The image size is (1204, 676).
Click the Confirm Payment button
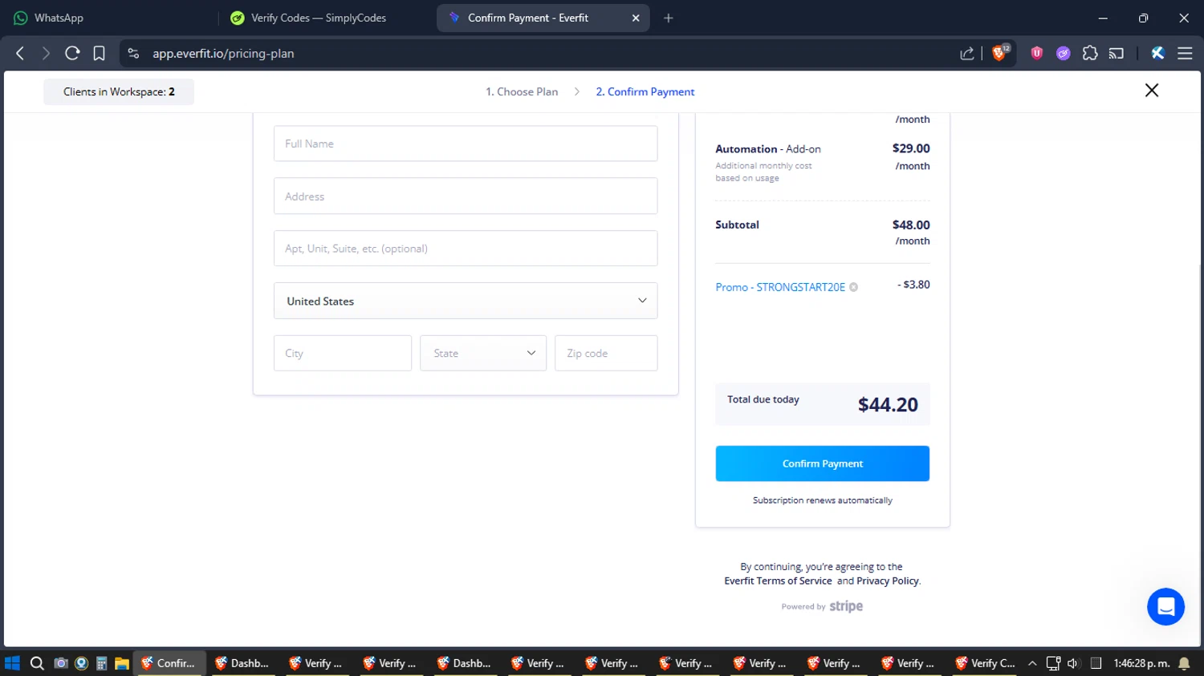(x=823, y=463)
